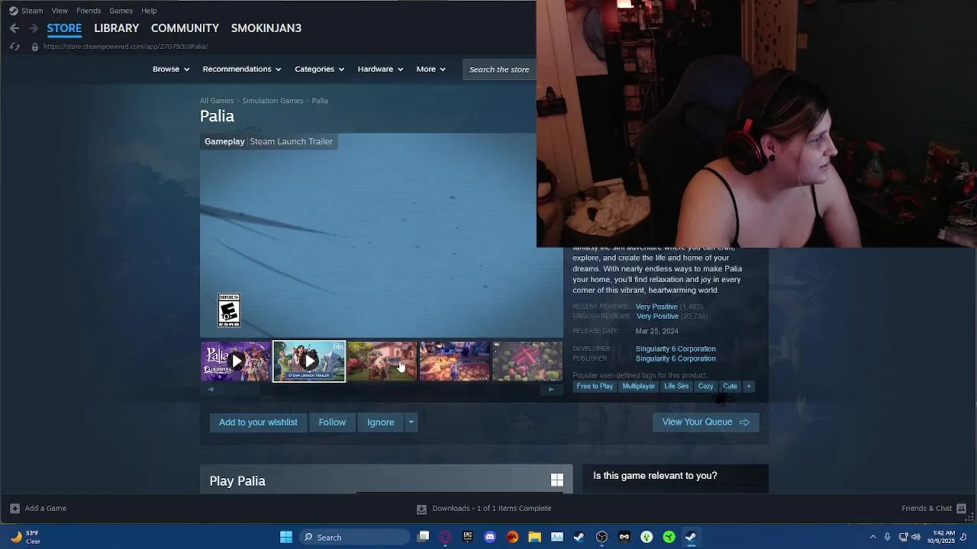977x549 pixels.
Task: Click the weather widget showing 53°F Clear
Action: click(x=24, y=537)
